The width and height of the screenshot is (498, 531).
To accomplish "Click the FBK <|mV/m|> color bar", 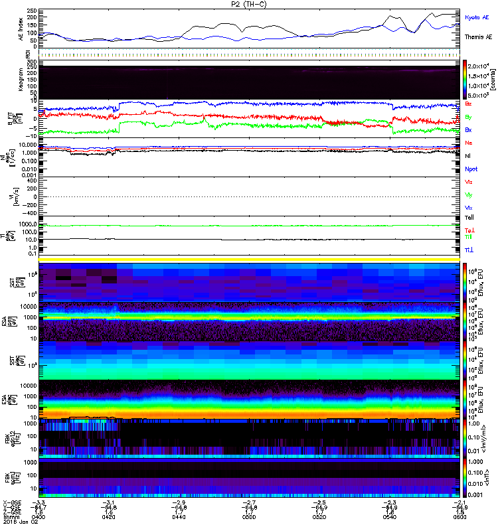I will pos(465,439).
